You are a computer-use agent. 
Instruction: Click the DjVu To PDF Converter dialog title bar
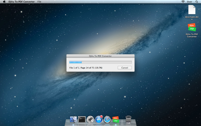(x=100, y=56)
